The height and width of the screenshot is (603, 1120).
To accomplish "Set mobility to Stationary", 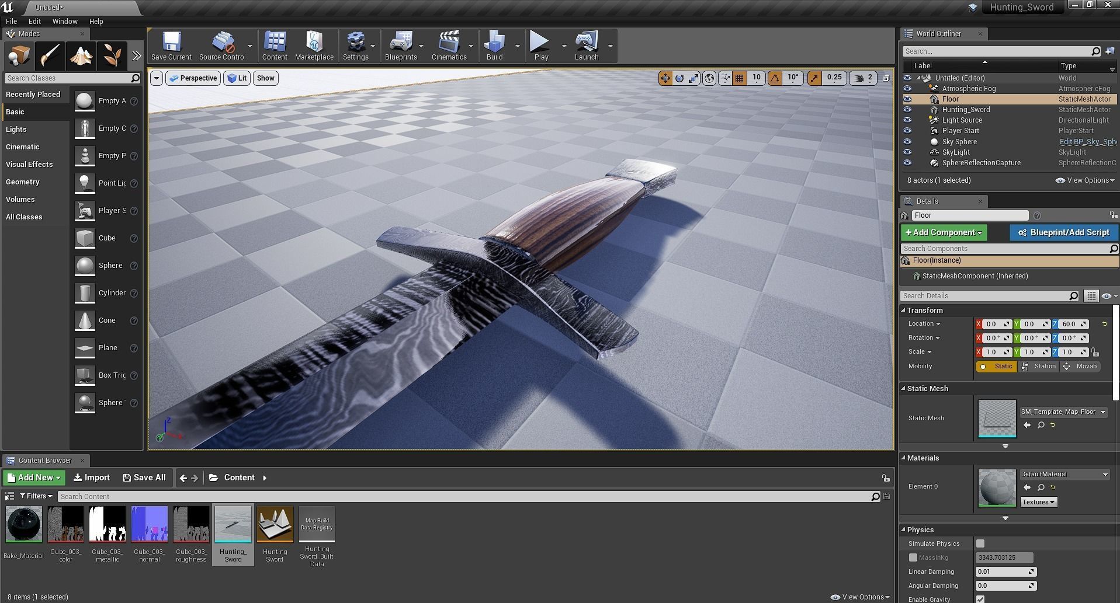I will point(1039,367).
